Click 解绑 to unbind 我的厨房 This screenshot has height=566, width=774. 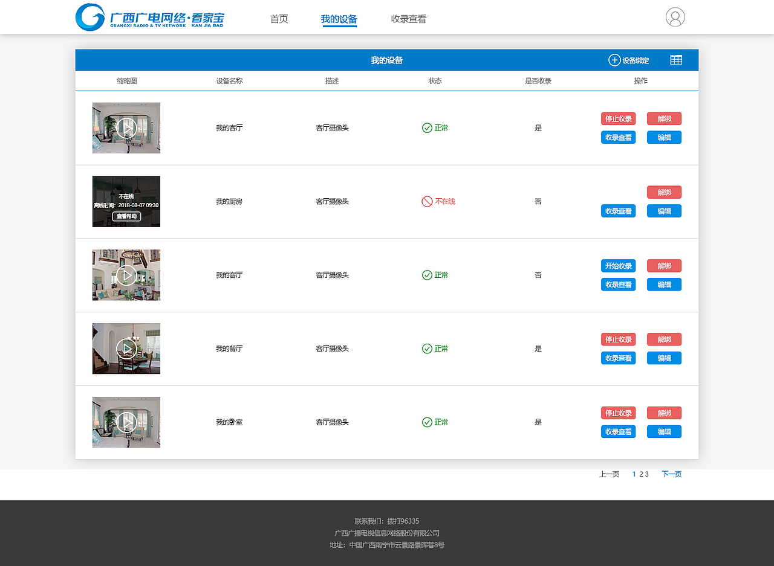(664, 192)
